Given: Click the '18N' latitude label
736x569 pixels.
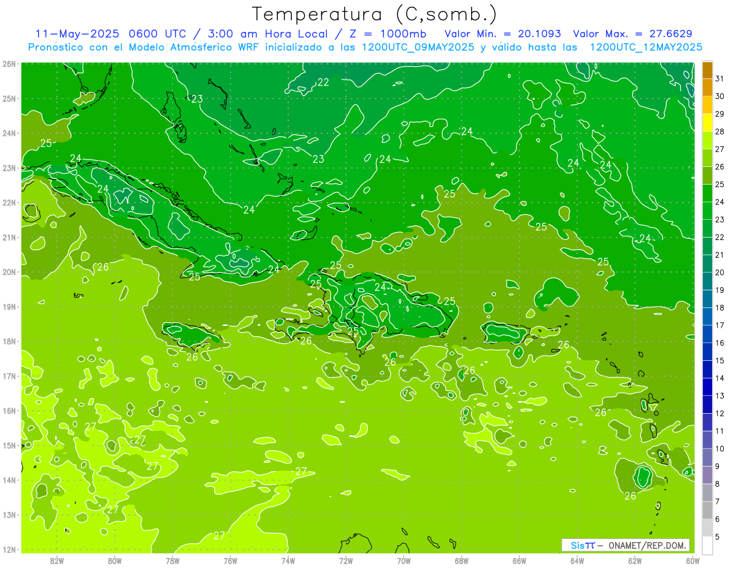Looking at the screenshot, I should click(x=9, y=341).
